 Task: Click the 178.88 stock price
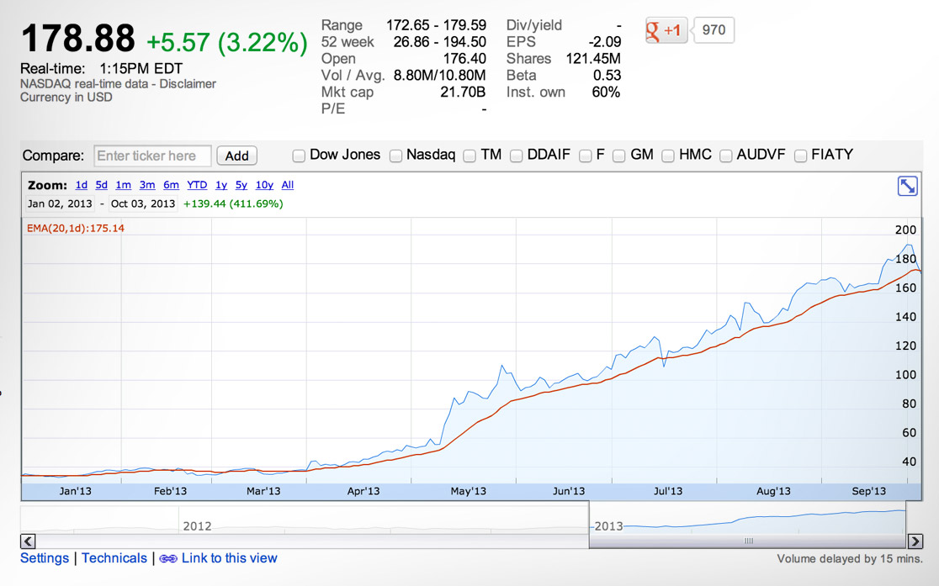click(78, 39)
